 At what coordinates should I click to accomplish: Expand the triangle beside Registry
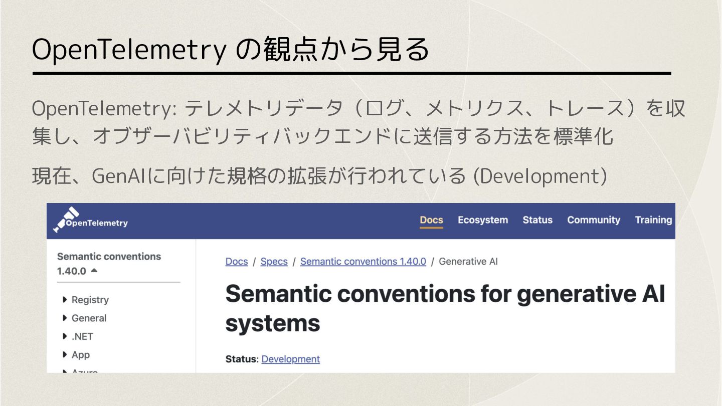[65, 300]
